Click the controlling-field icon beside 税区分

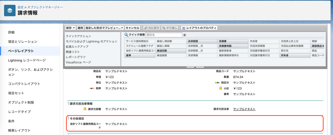[218, 83]
